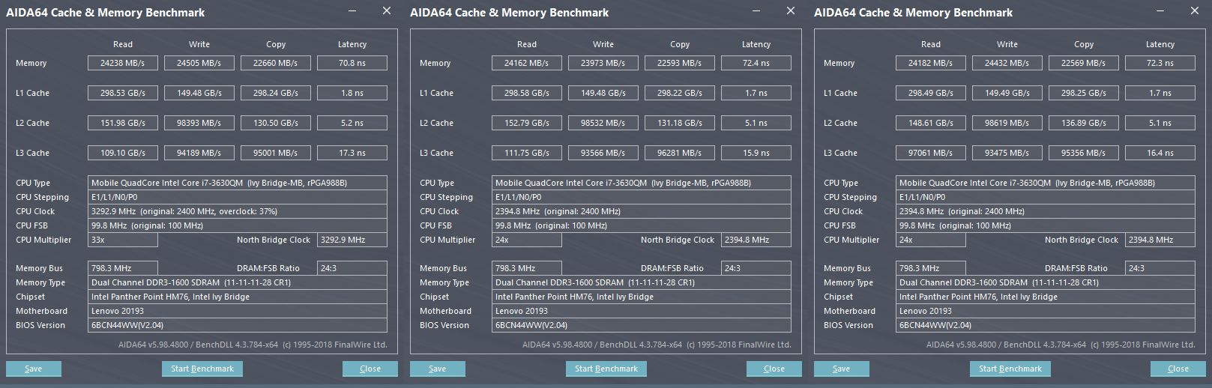Close button at bottom of left window

point(370,369)
